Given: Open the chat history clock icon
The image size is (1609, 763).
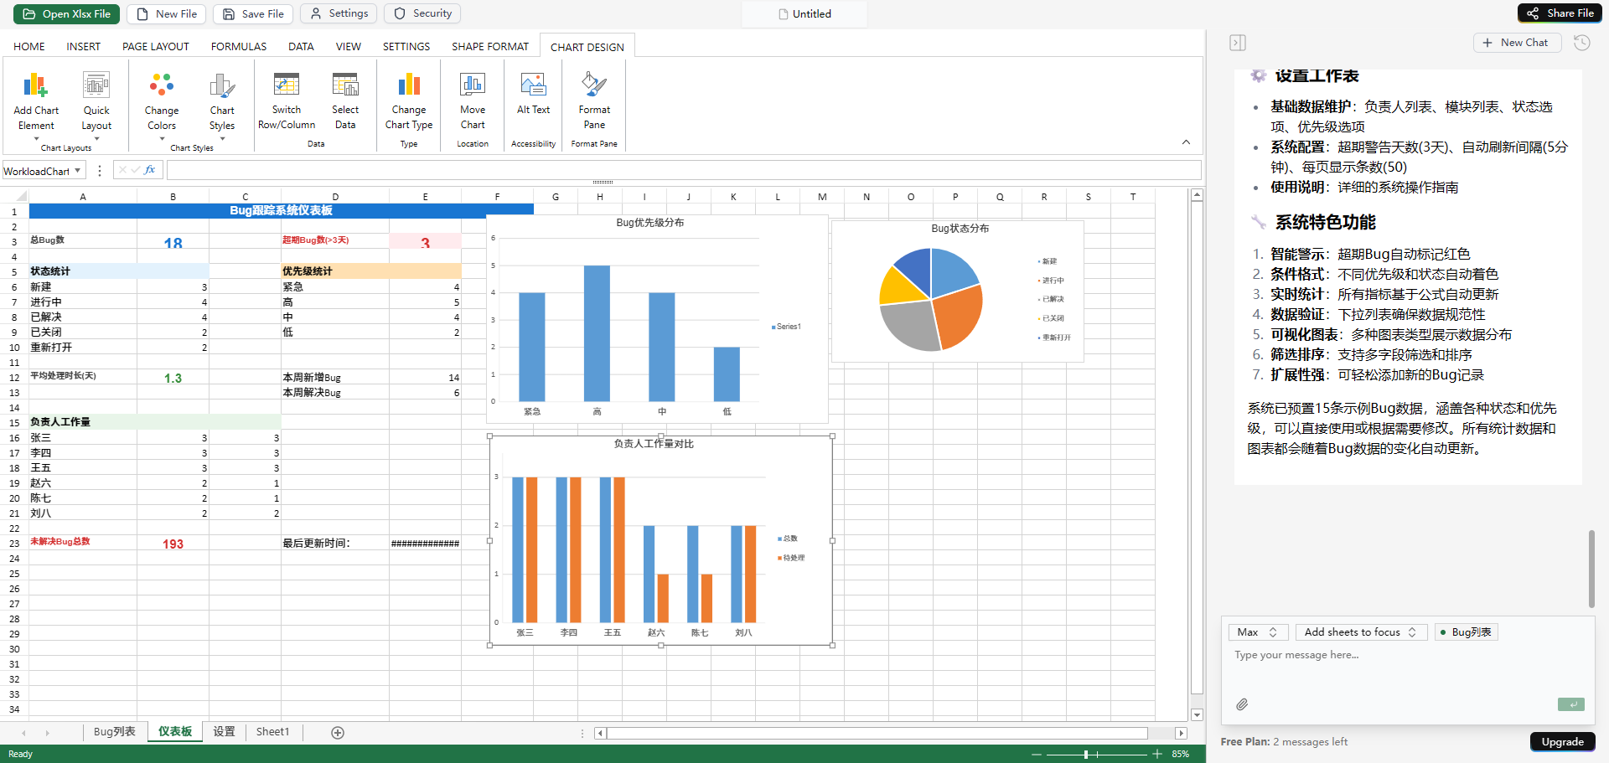Looking at the screenshot, I should point(1582,43).
